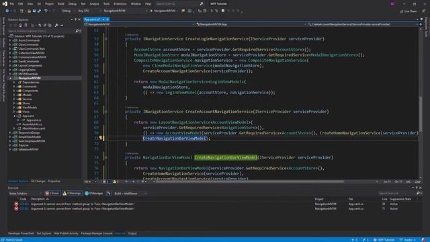Open the Package Manager Console tab
The height and width of the screenshot is (242, 430).
coord(97,233)
